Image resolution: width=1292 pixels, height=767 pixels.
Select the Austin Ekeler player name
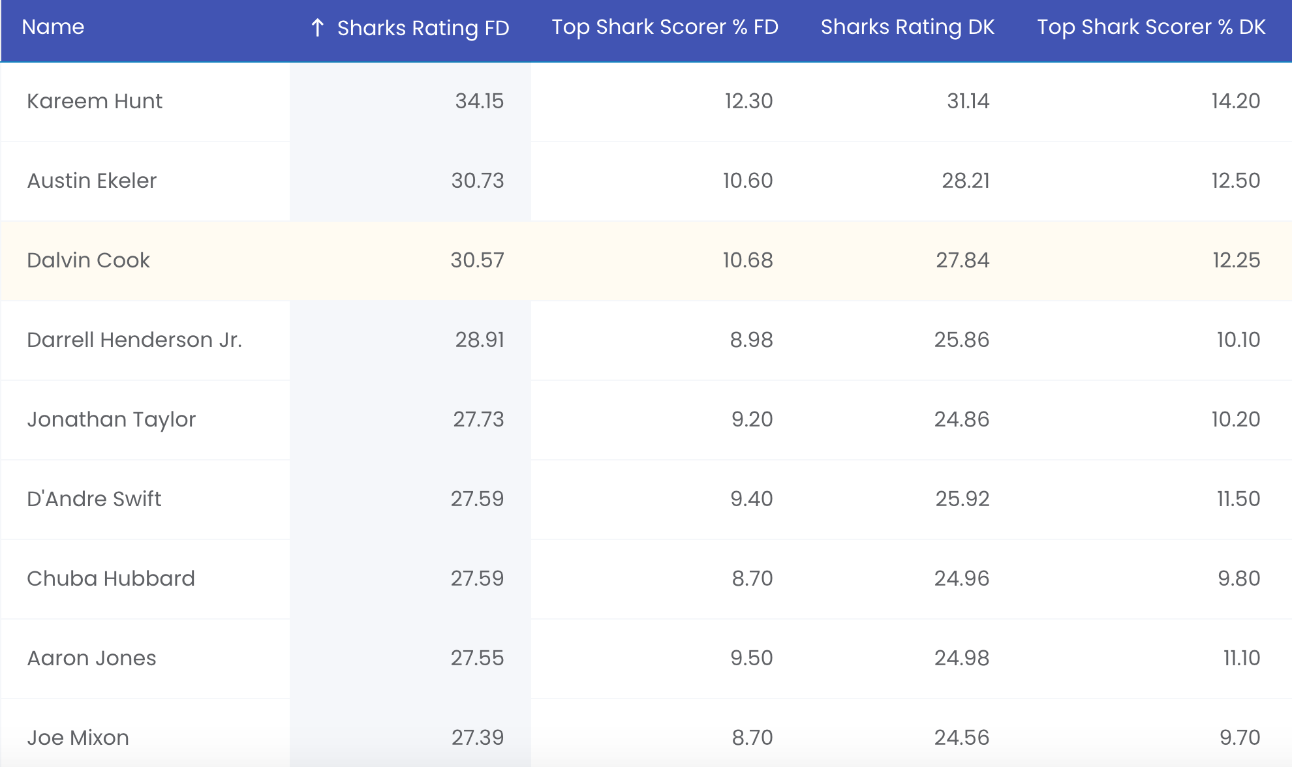pos(92,181)
